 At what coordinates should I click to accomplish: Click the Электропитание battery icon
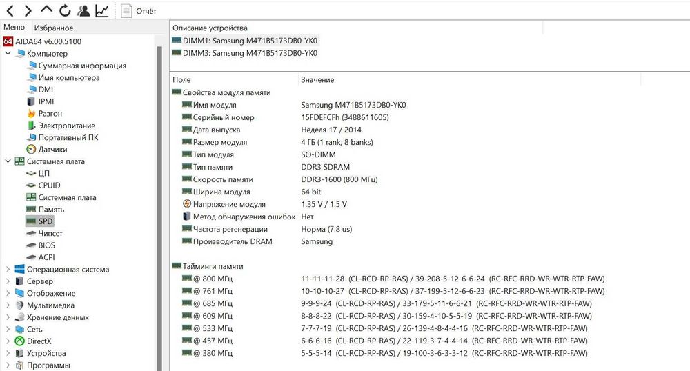(31, 126)
